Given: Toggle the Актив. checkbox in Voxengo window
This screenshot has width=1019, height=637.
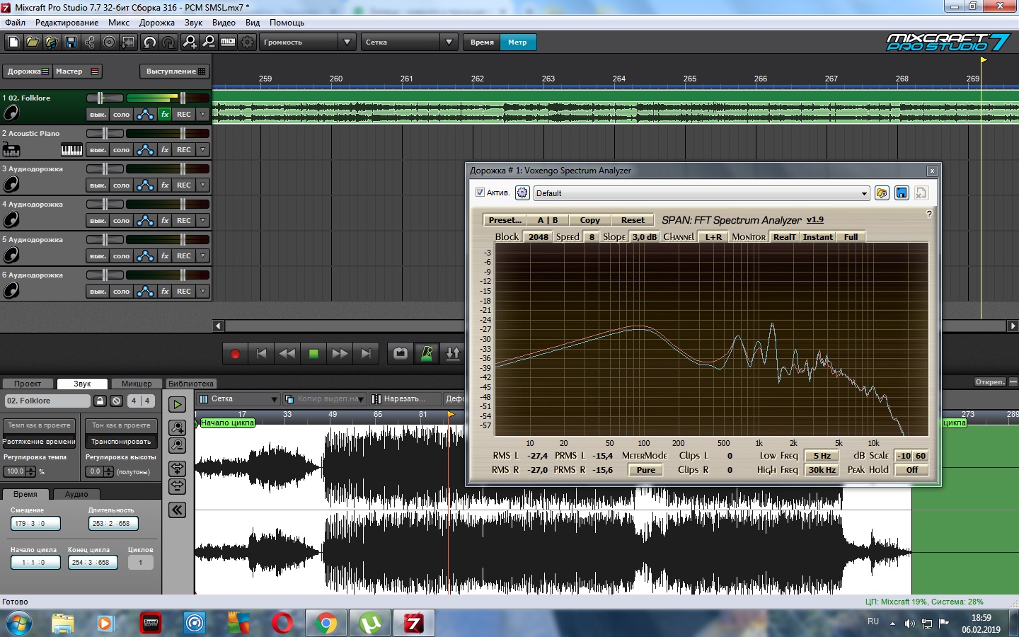Looking at the screenshot, I should click(480, 193).
